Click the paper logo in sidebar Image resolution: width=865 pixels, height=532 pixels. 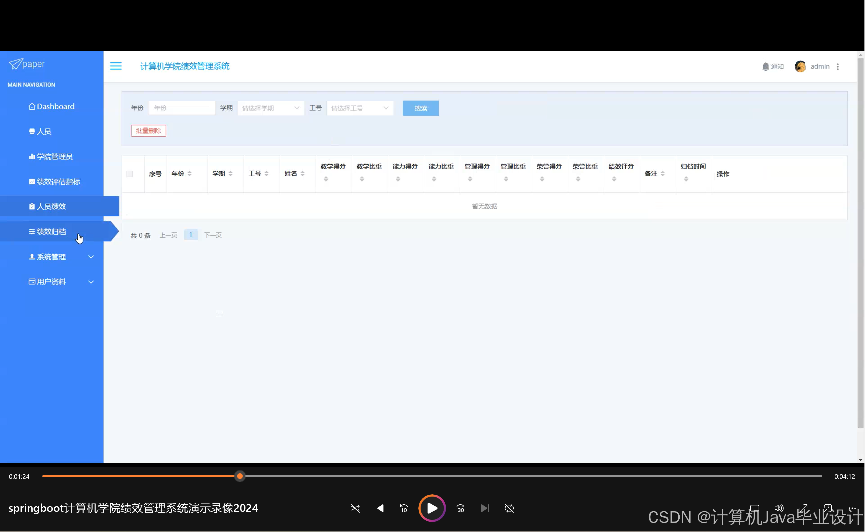click(27, 64)
